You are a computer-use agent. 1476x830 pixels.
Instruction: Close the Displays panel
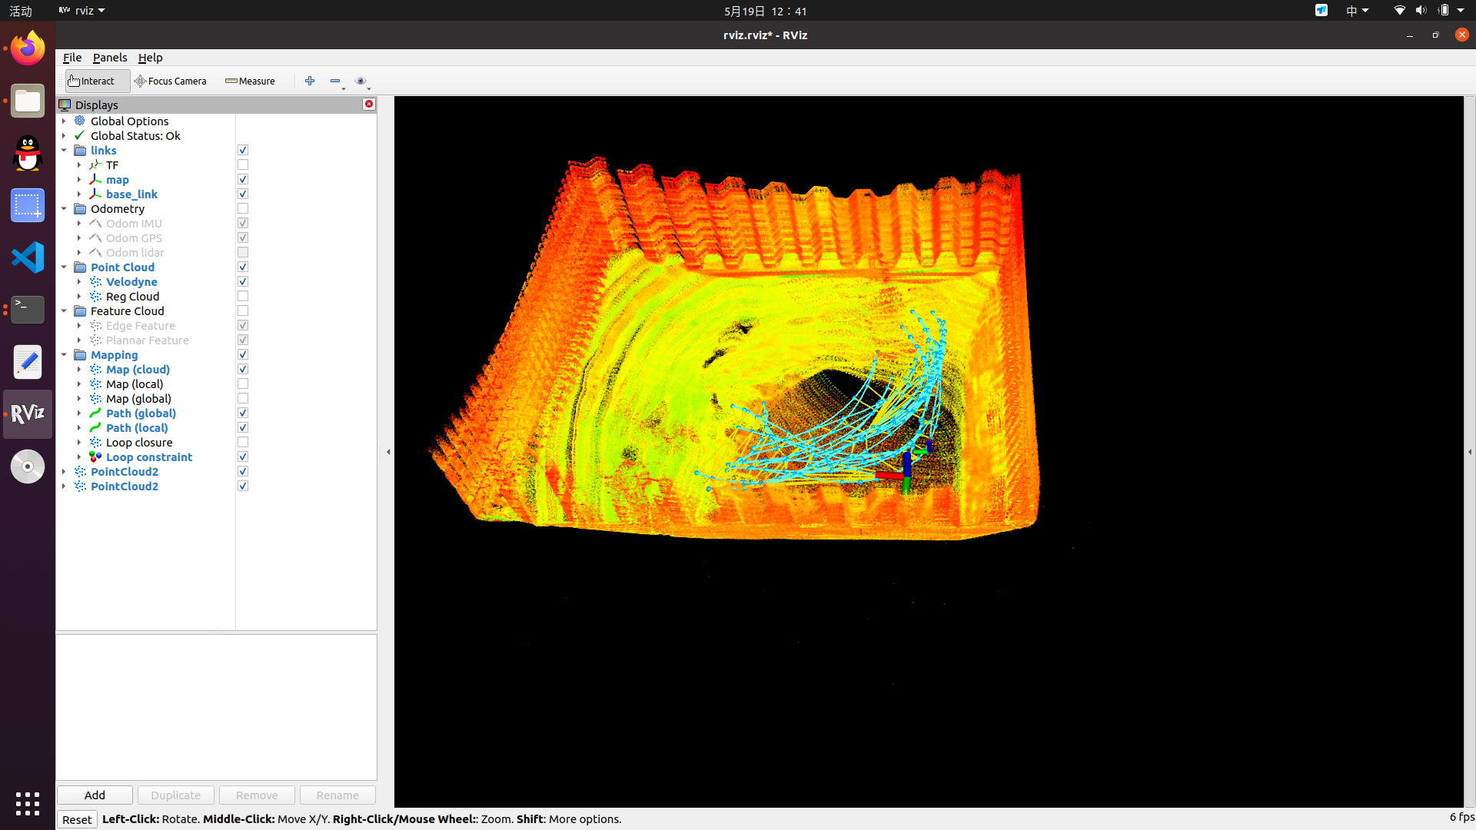coord(369,105)
